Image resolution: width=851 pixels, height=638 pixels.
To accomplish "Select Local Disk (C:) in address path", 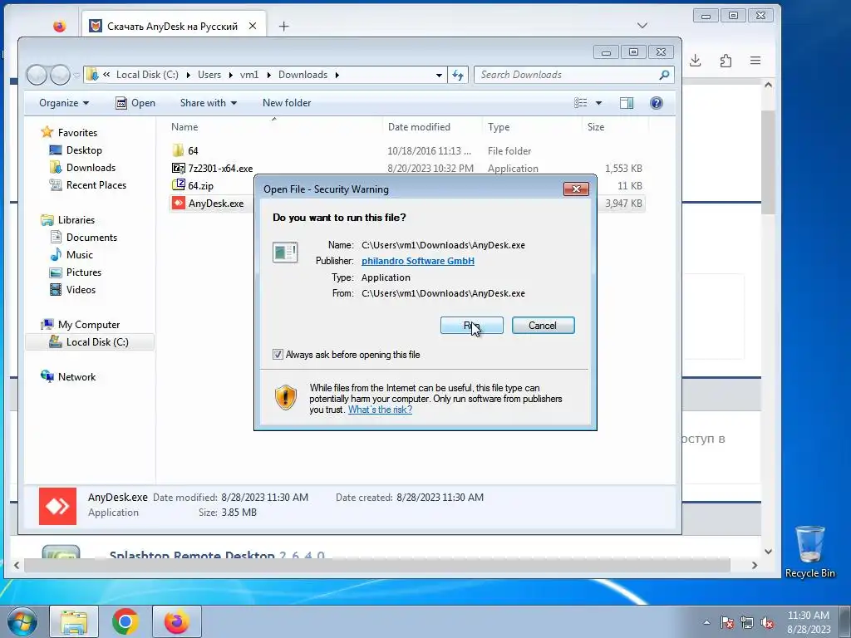I will pos(147,75).
